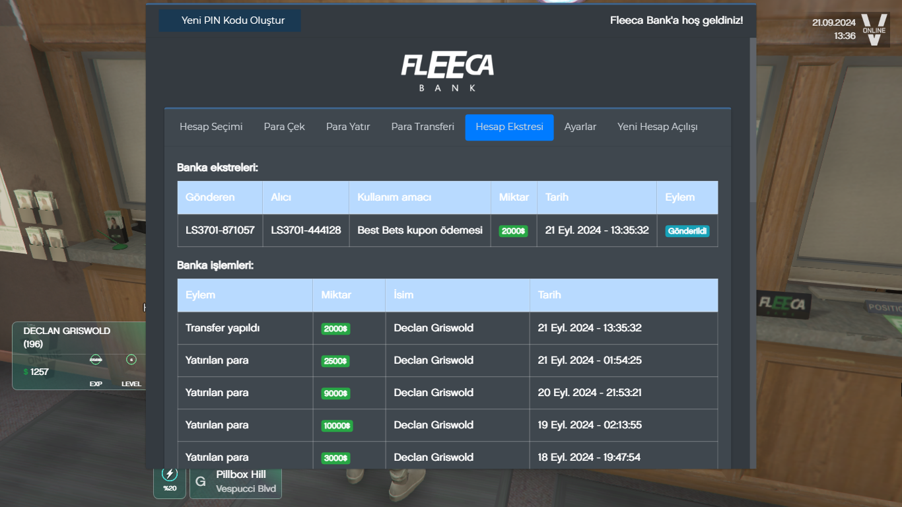This screenshot has width=902, height=507.
Task: Click the $1257 cash amount in HUD
Action: [x=36, y=372]
